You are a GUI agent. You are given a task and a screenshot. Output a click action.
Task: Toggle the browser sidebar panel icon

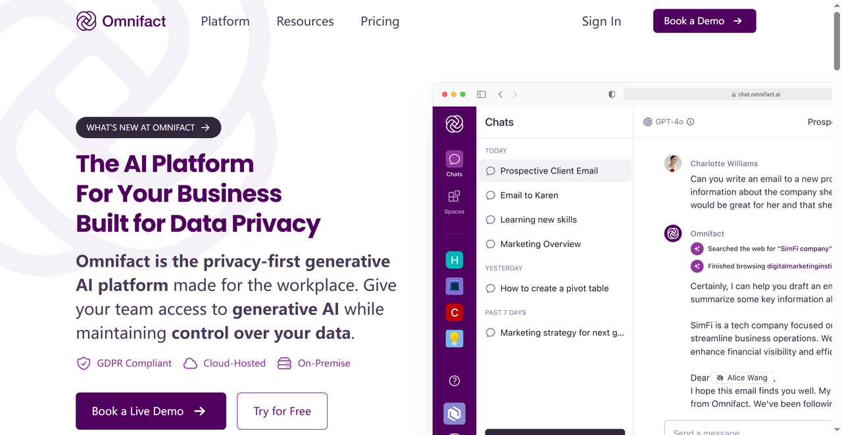coord(482,95)
